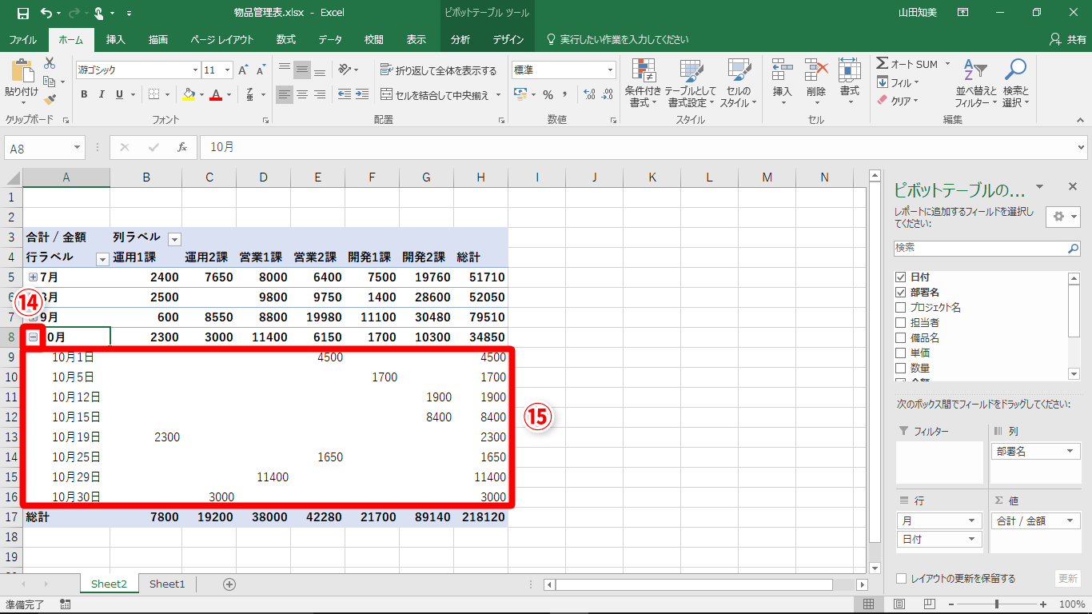The height and width of the screenshot is (614, 1092).
Task: Switch to the 挿入 ribbon tab
Action: coord(116,40)
